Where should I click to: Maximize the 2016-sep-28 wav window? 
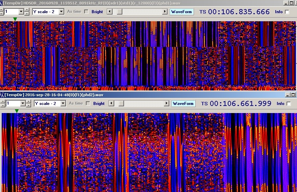pyautogui.click(x=293, y=95)
